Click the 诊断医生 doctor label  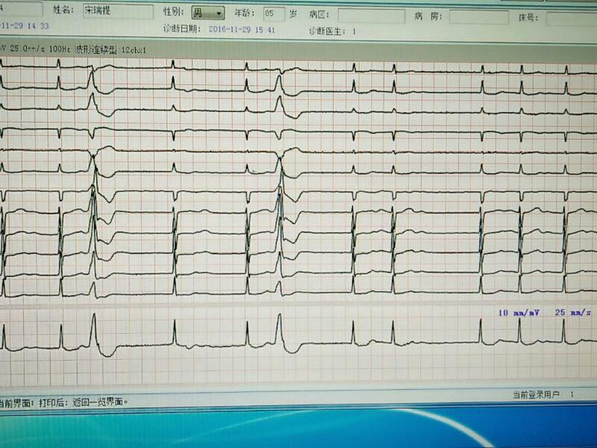(327, 31)
